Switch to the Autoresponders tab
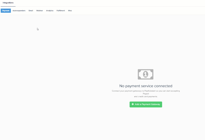The image size is (205, 140). [x=19, y=11]
